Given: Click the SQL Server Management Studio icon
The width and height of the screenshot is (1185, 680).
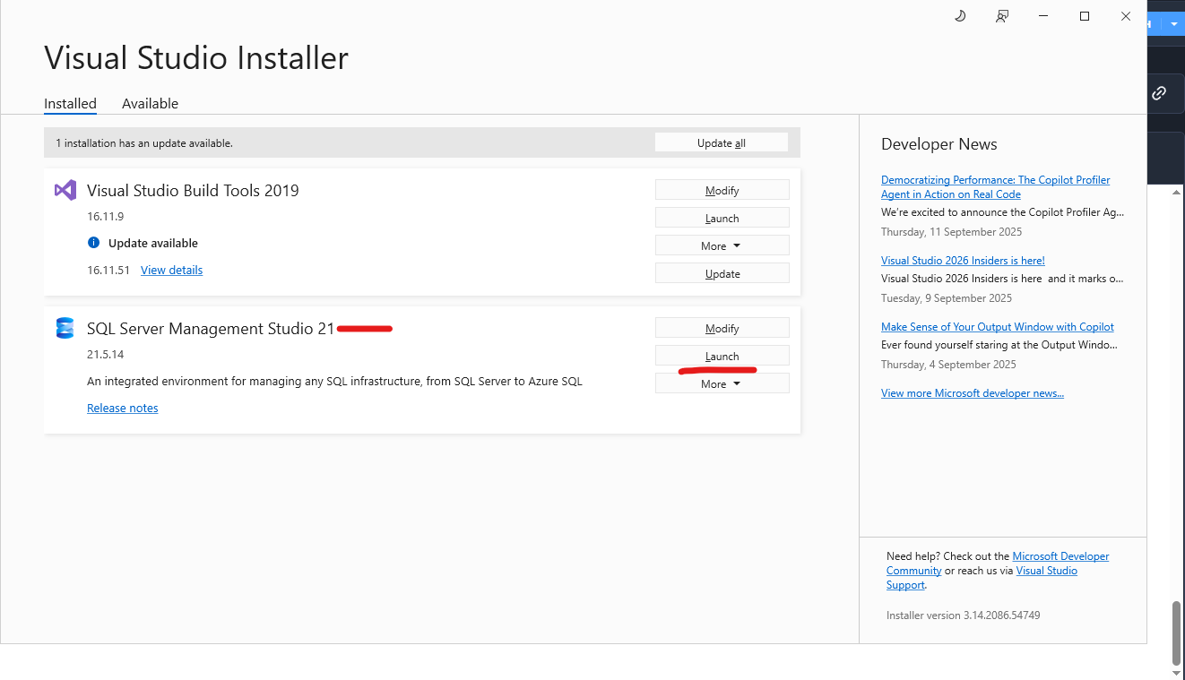Looking at the screenshot, I should pyautogui.click(x=65, y=328).
